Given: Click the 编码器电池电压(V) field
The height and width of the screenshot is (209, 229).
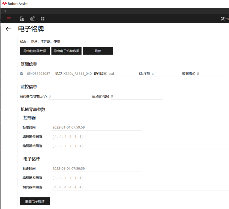Looking at the screenshot, I should (x=69, y=96).
